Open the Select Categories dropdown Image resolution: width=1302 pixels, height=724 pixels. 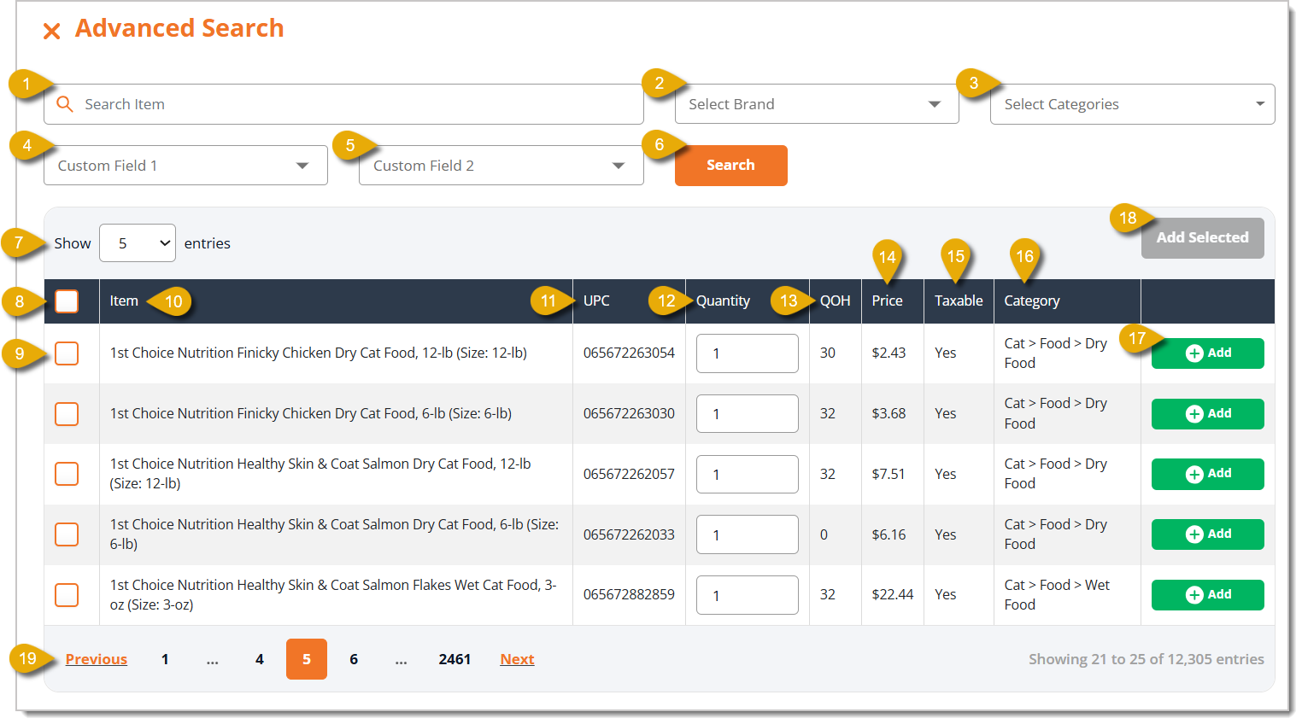click(x=1132, y=104)
